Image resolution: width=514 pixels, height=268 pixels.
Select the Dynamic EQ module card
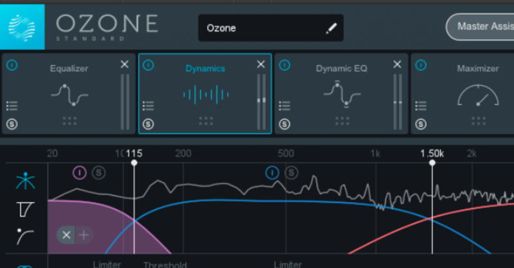(341, 94)
